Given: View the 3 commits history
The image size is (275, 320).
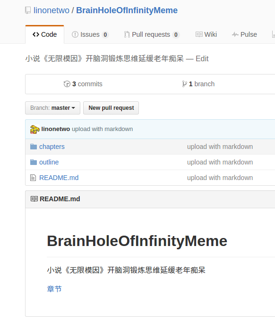Looking at the screenshot, I should tap(83, 84).
